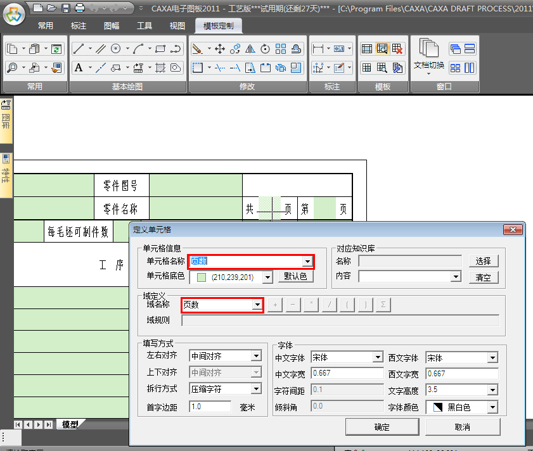
Task: Click the Move (four-arrow) modify icon
Action: click(220, 49)
